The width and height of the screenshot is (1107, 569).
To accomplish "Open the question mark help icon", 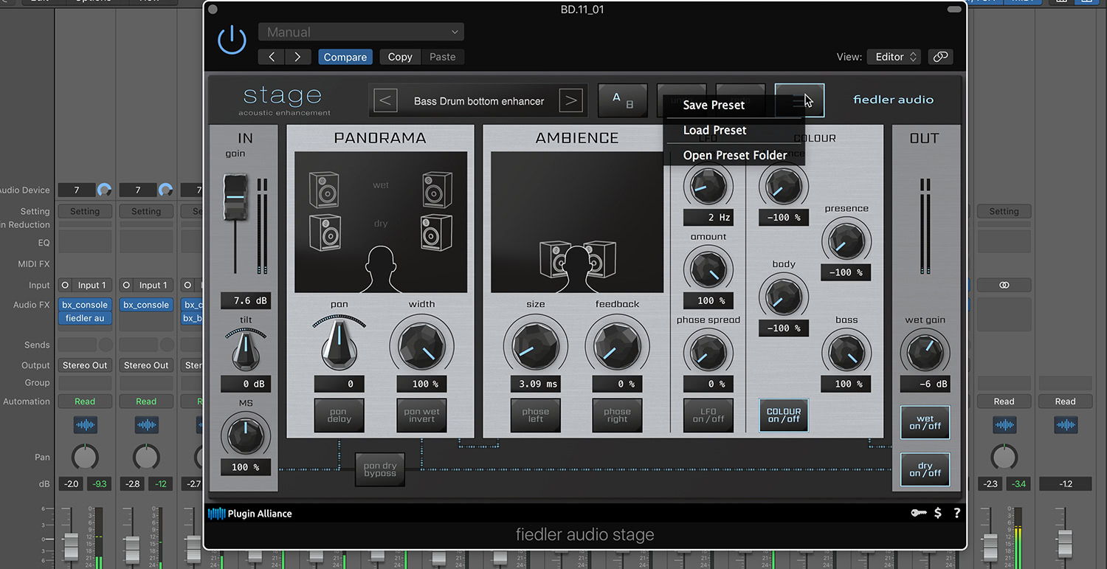I will point(957,513).
